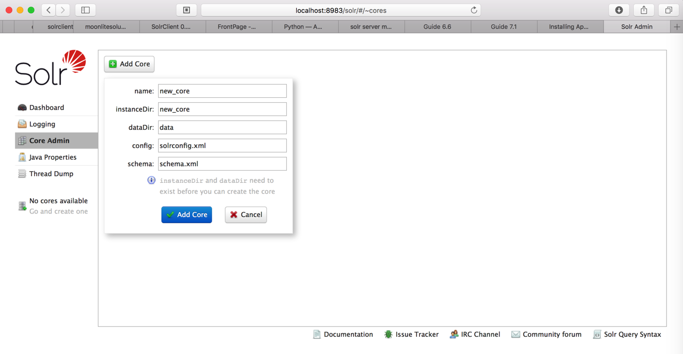Screen dimensions: 683x354
Task: Switch to the Guide 6.6 tab
Action: coord(438,27)
